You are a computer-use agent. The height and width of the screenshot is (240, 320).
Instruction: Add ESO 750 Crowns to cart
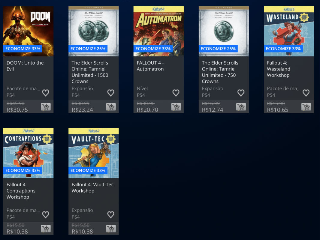241,107
